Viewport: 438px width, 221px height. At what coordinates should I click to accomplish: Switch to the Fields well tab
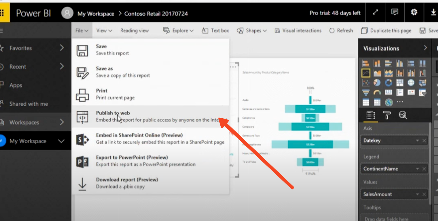click(371, 115)
